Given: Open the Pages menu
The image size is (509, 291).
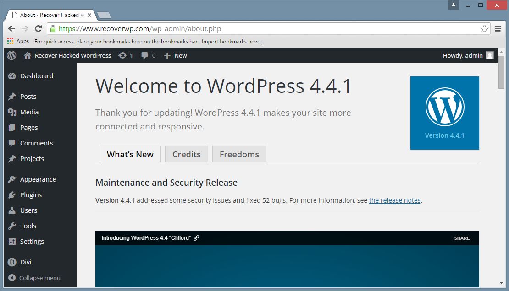Looking at the screenshot, I should (x=29, y=128).
